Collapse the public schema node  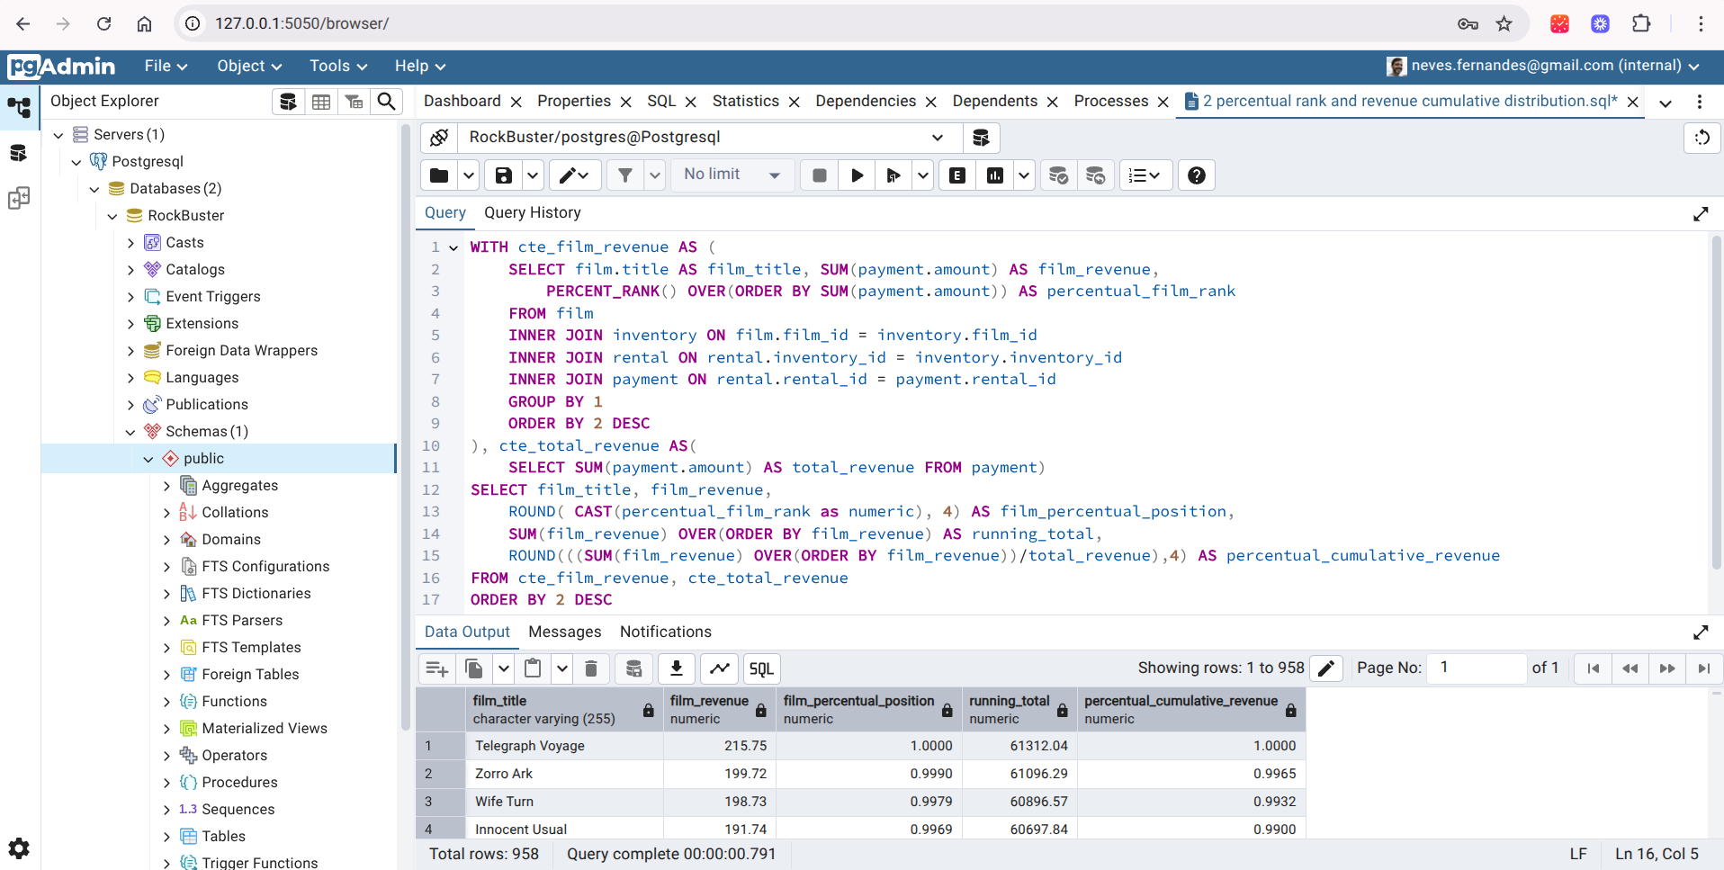click(x=148, y=458)
